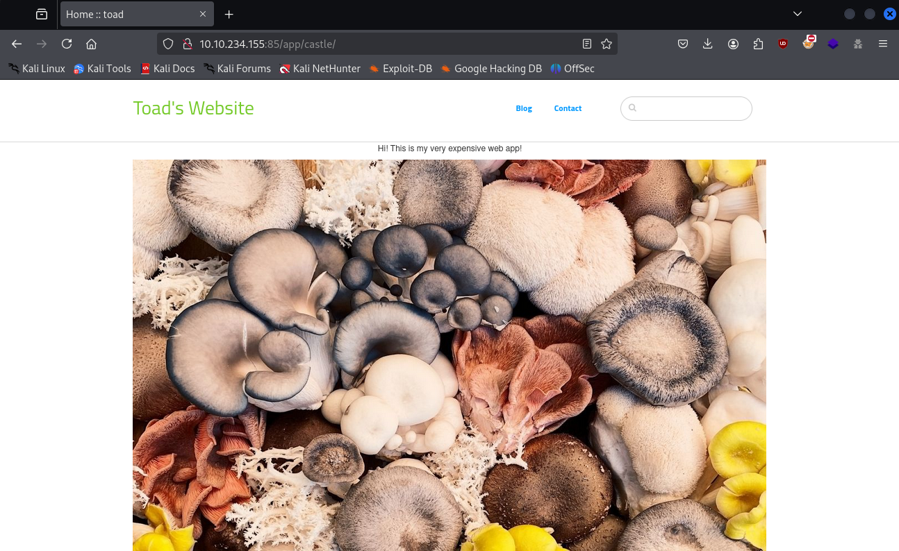Screen dimensions: 899x551
Task: Click "Hi! This is my very expensive web app!"
Action: tap(449, 149)
